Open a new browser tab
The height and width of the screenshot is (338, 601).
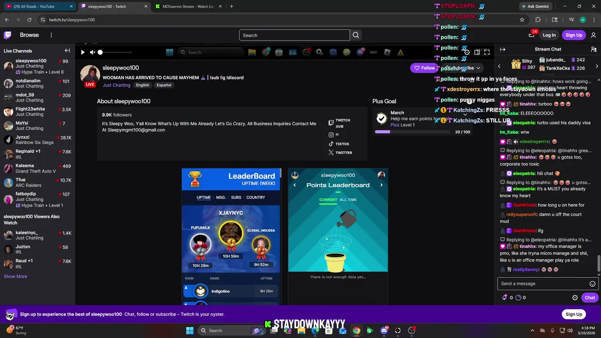pos(231,7)
